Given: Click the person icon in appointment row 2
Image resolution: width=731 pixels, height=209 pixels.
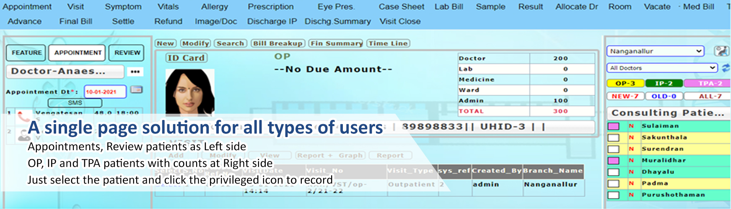Looking at the screenshot, I should pyautogui.click(x=23, y=135).
